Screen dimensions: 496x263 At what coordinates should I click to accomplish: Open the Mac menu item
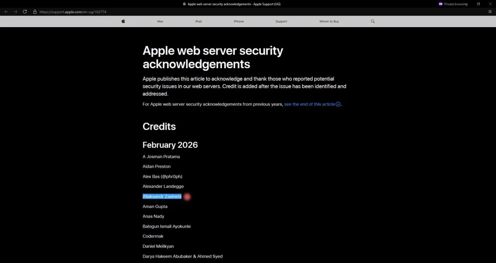point(160,21)
